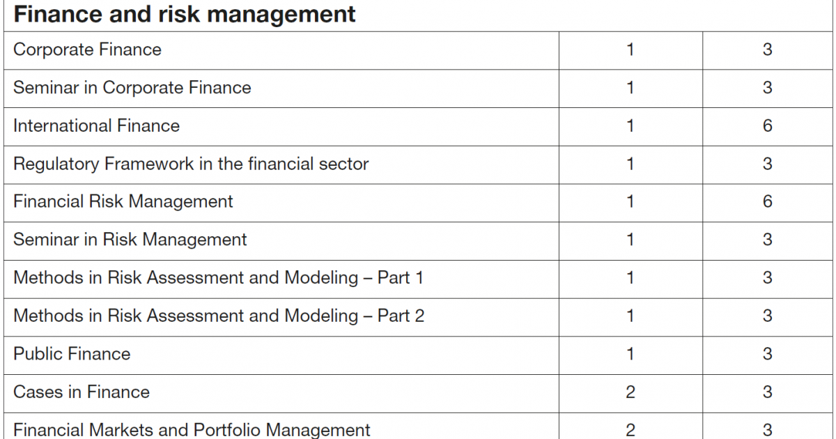Click the credit value 6 for International Finance
Image resolution: width=836 pixels, height=439 pixels.
click(x=767, y=126)
